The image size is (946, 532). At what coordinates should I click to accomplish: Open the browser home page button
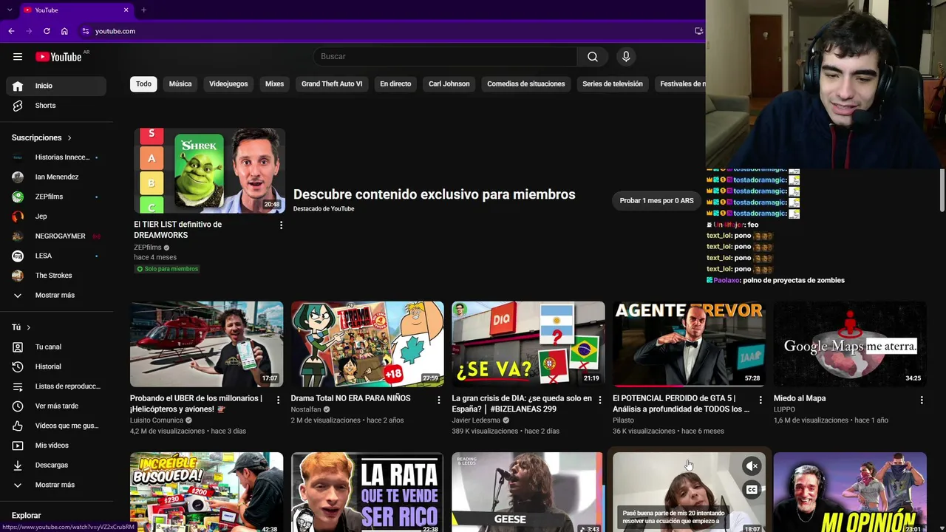[64, 31]
